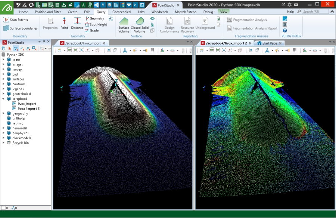Image resolution: width=336 pixels, height=218 pixels.
Task: Toggle the grid display in right view toolbar
Action: pyautogui.click(x=295, y=50)
